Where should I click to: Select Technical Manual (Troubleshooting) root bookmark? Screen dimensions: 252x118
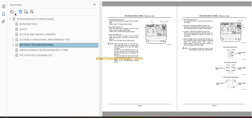pyautogui.click(x=35, y=19)
